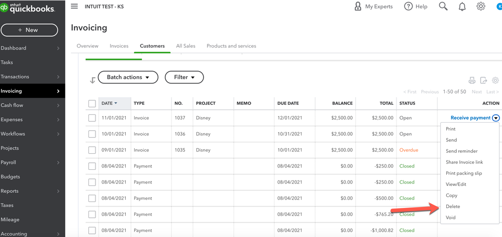Open Invoicing in the sidebar

(x=32, y=91)
